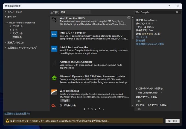Go to results page 3

92,109
